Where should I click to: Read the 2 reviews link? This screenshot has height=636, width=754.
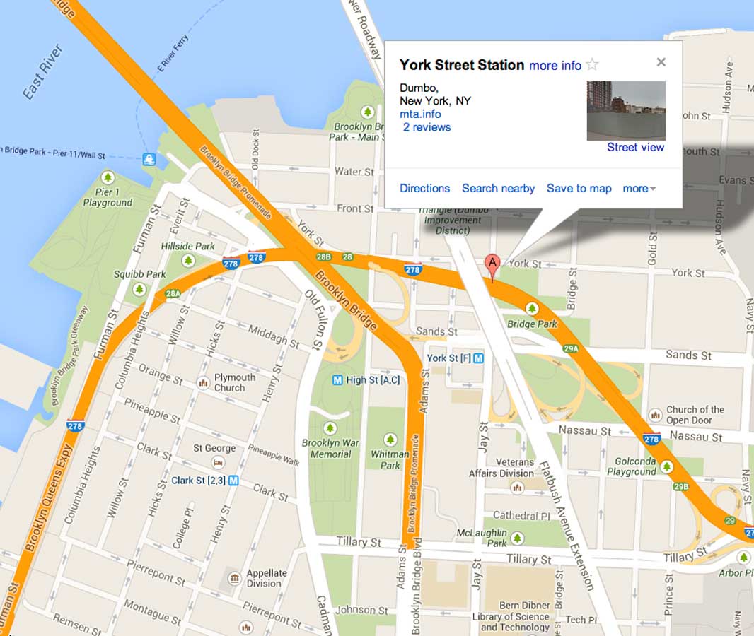(x=427, y=127)
